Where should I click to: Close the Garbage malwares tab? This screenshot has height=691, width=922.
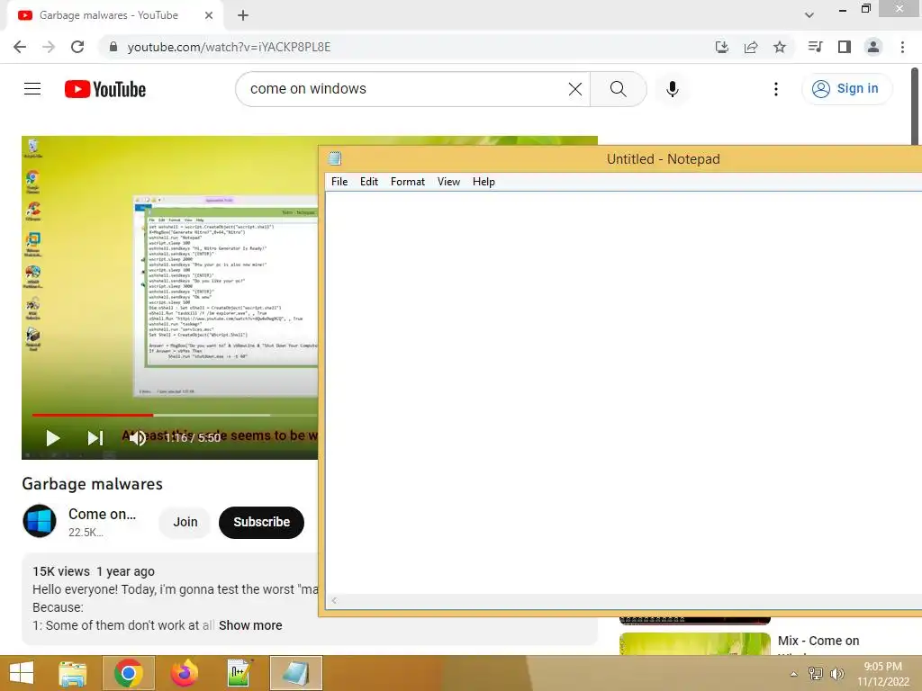(209, 15)
